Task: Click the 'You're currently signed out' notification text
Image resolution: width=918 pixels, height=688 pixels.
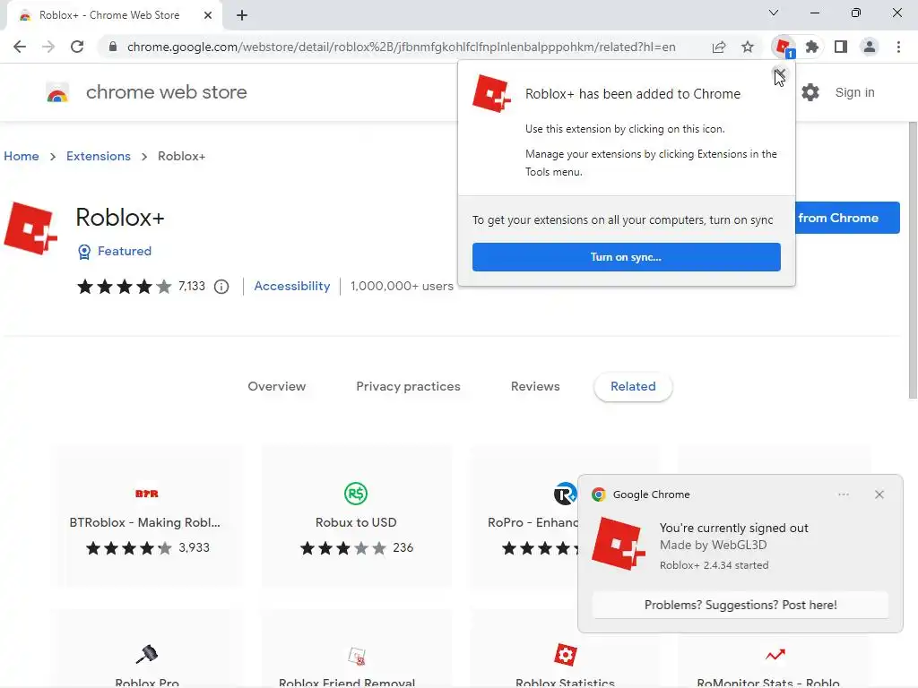Action: pyautogui.click(x=733, y=528)
